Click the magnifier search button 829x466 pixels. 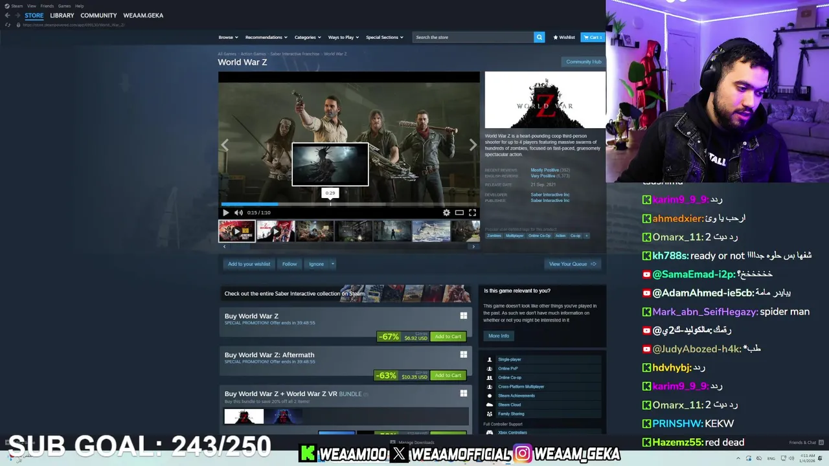pos(539,38)
